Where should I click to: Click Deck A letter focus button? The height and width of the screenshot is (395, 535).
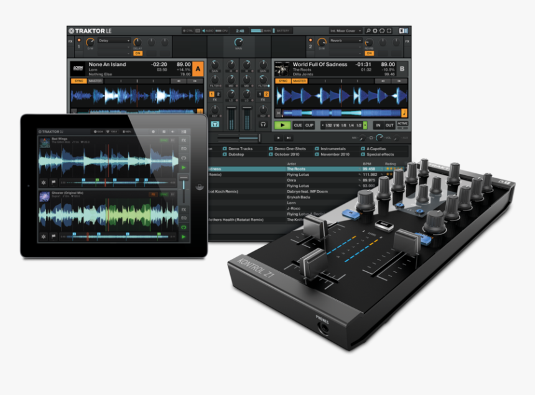[198, 69]
